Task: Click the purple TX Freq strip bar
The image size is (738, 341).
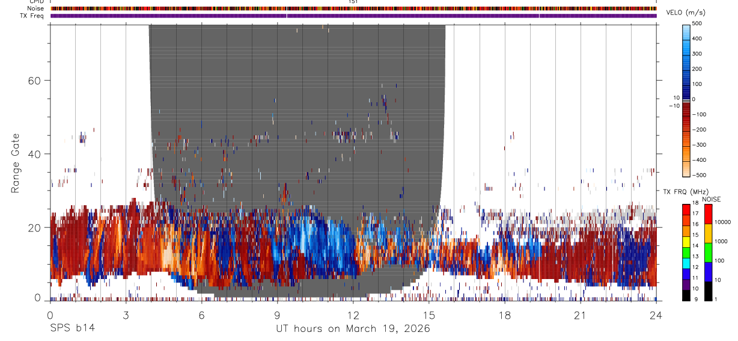Action: [353, 16]
